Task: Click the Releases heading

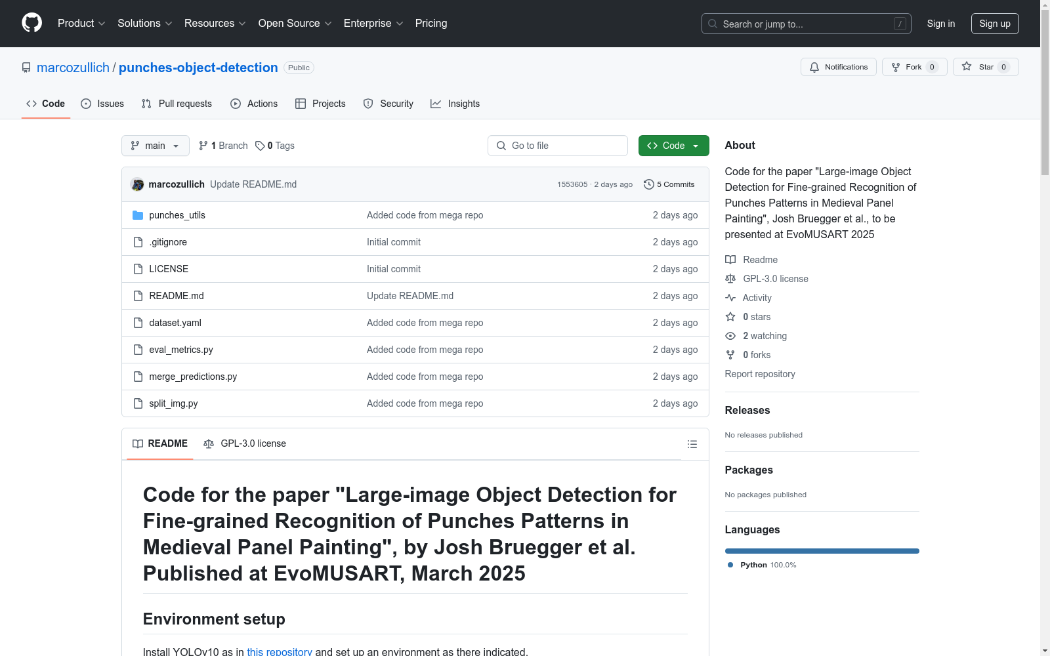Action: pos(747,411)
